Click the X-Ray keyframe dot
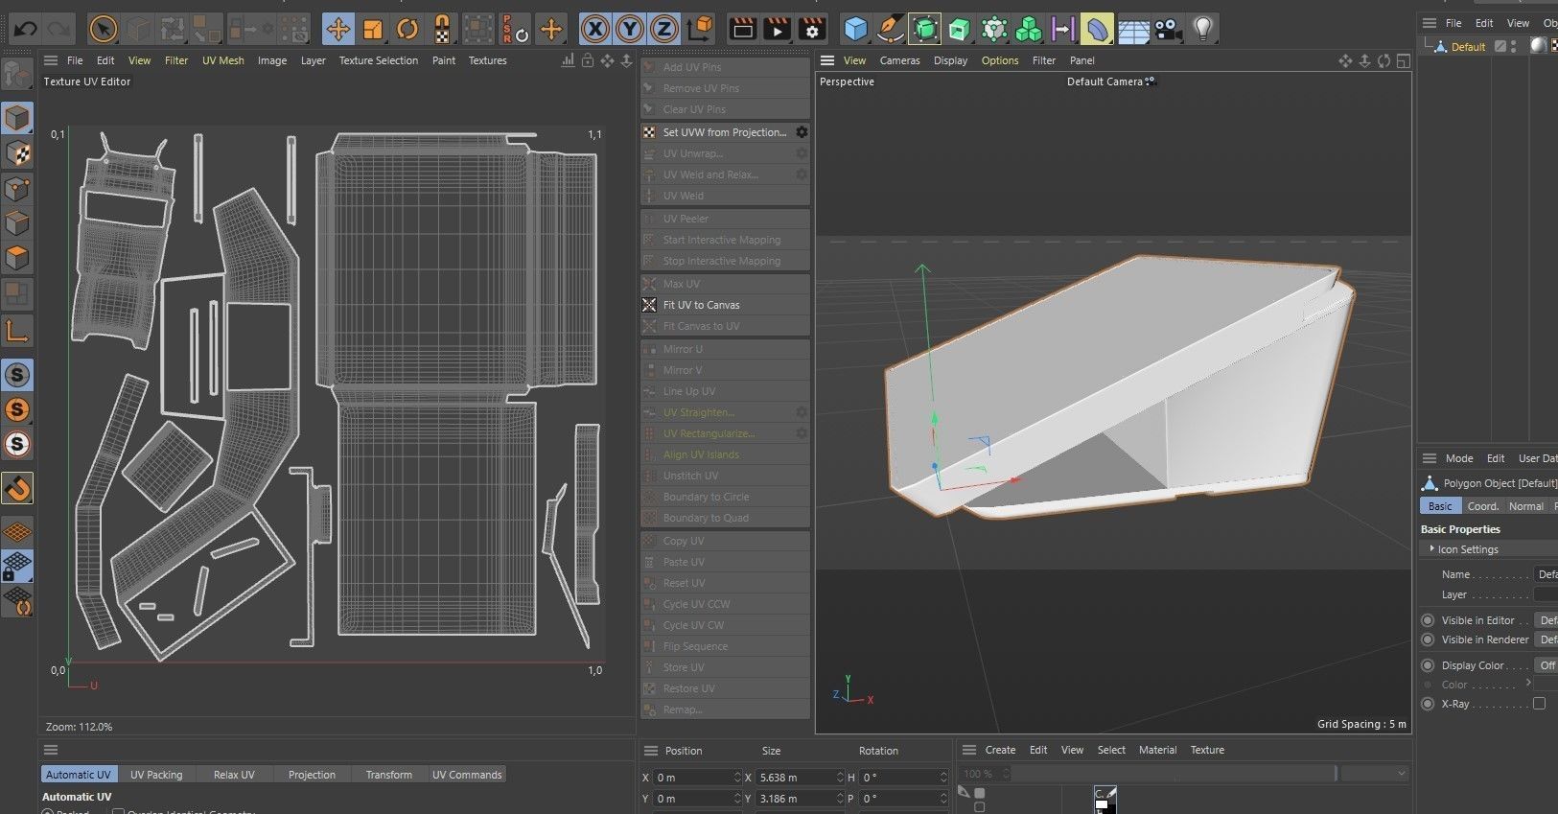Viewport: 1558px width, 814px height. (x=1428, y=704)
